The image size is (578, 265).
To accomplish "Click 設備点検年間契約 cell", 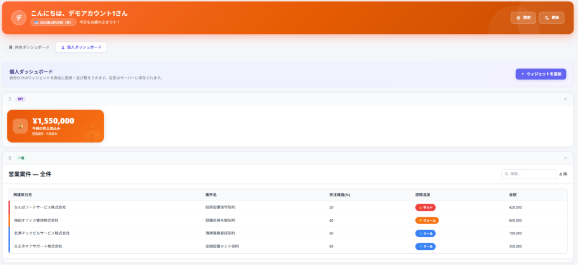I will coord(220,220).
